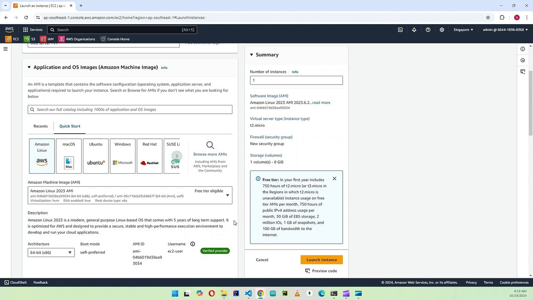Open the browser extensions puzzle icon
533x300 pixels.
point(502,17)
